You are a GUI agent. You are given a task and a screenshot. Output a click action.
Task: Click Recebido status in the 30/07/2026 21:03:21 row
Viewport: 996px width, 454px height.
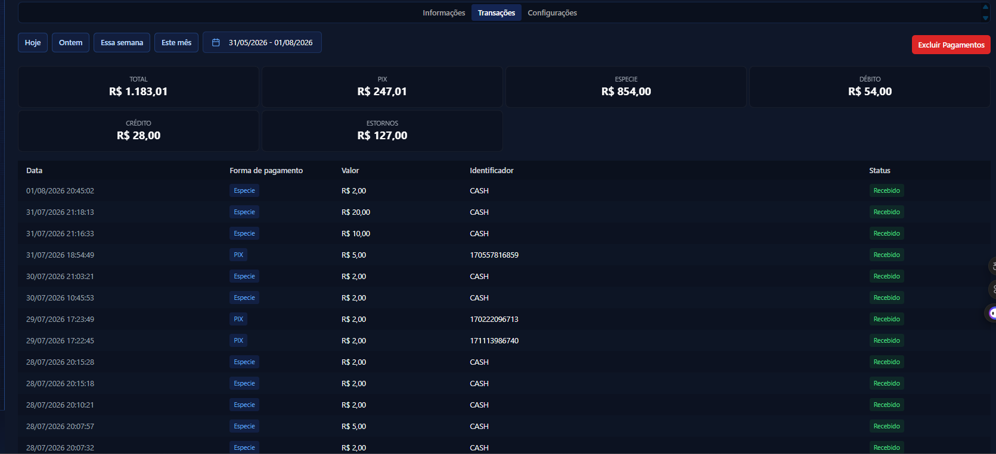coord(886,276)
